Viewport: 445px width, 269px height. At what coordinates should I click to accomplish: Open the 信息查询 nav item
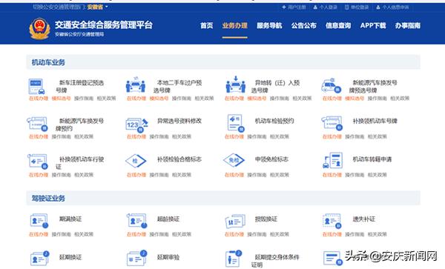pos(338,25)
